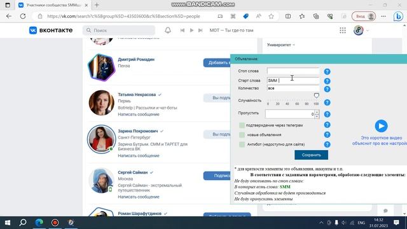Show help for Количество
The width and height of the screenshot is (407, 229).
327,89
